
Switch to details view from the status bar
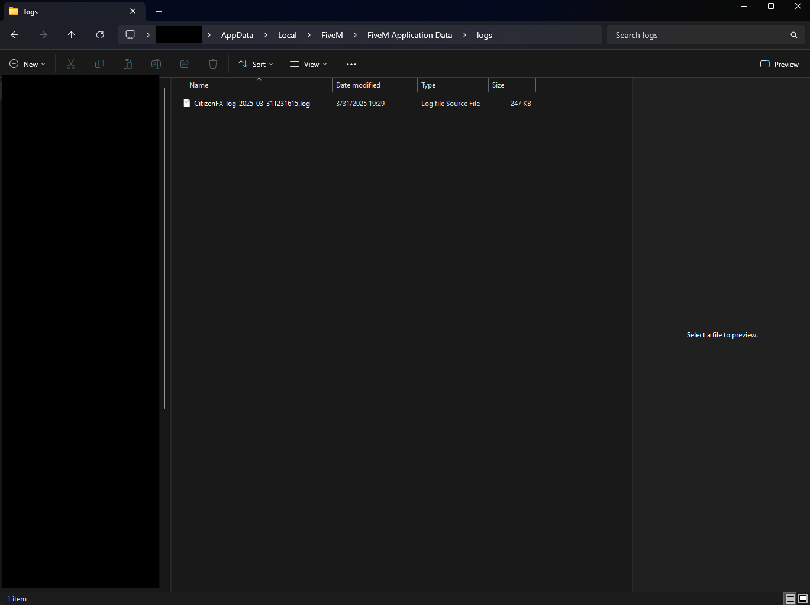coord(790,598)
